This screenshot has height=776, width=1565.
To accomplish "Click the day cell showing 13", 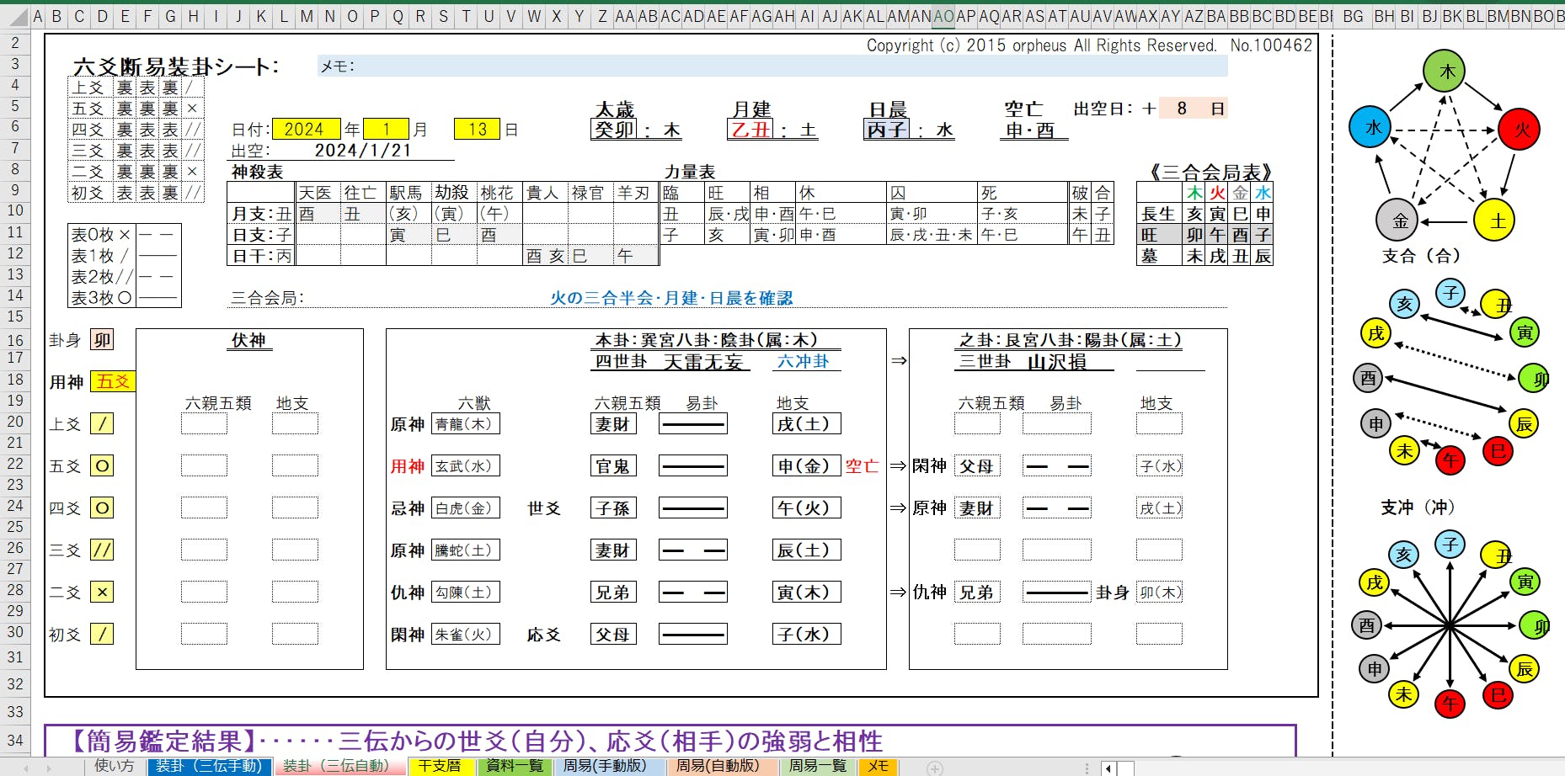I will [x=478, y=129].
